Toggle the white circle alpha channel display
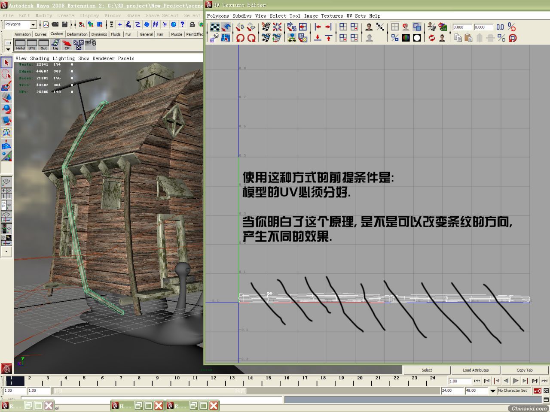 click(417, 38)
